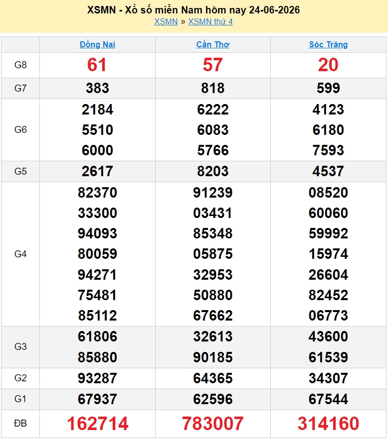Click G4 number 85112
The image size is (388, 439).
click(97, 316)
